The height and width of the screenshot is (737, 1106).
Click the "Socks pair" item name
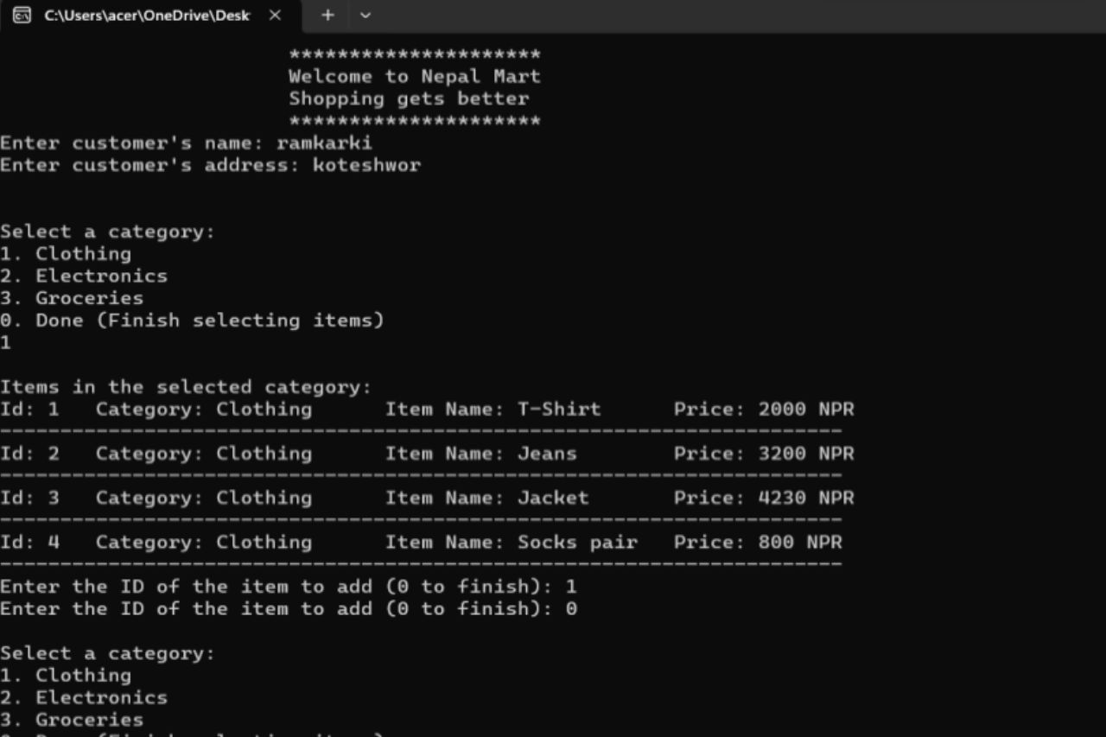[x=577, y=543]
